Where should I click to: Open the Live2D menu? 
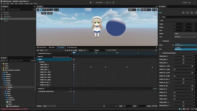35,3
